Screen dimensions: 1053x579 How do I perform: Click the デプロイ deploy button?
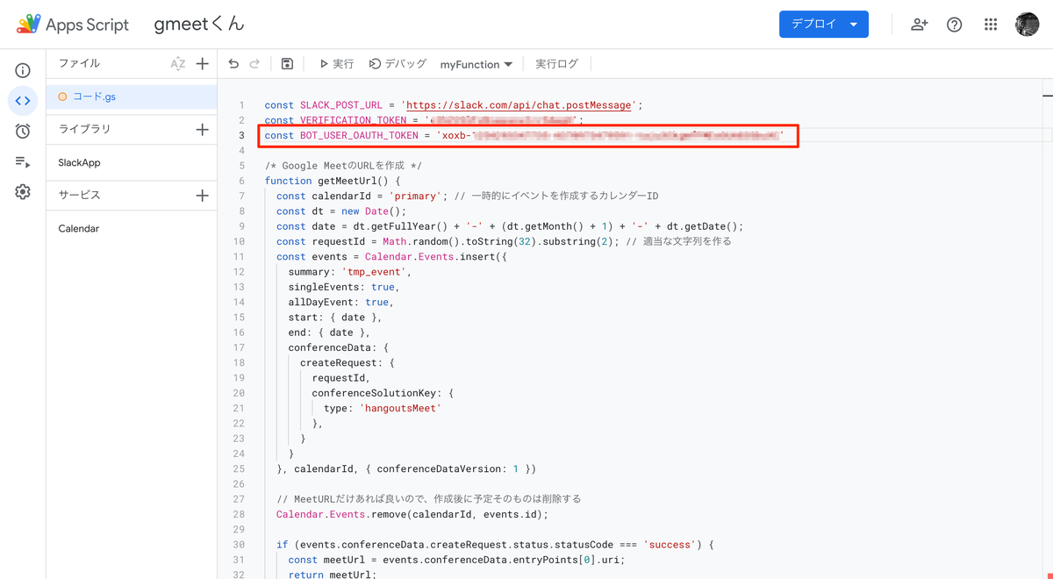pyautogui.click(x=824, y=25)
